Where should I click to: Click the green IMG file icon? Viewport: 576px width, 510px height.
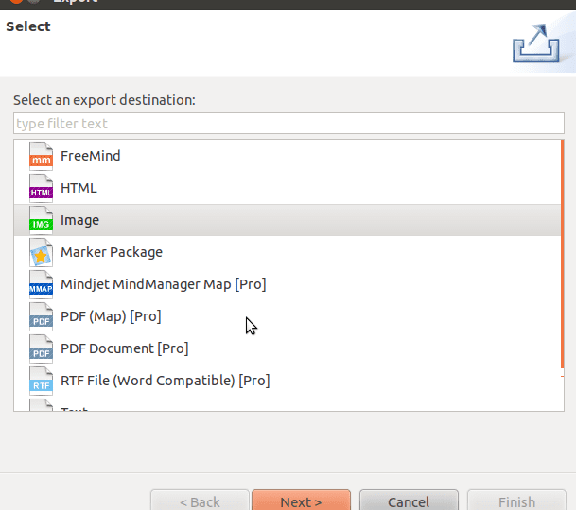[41, 220]
